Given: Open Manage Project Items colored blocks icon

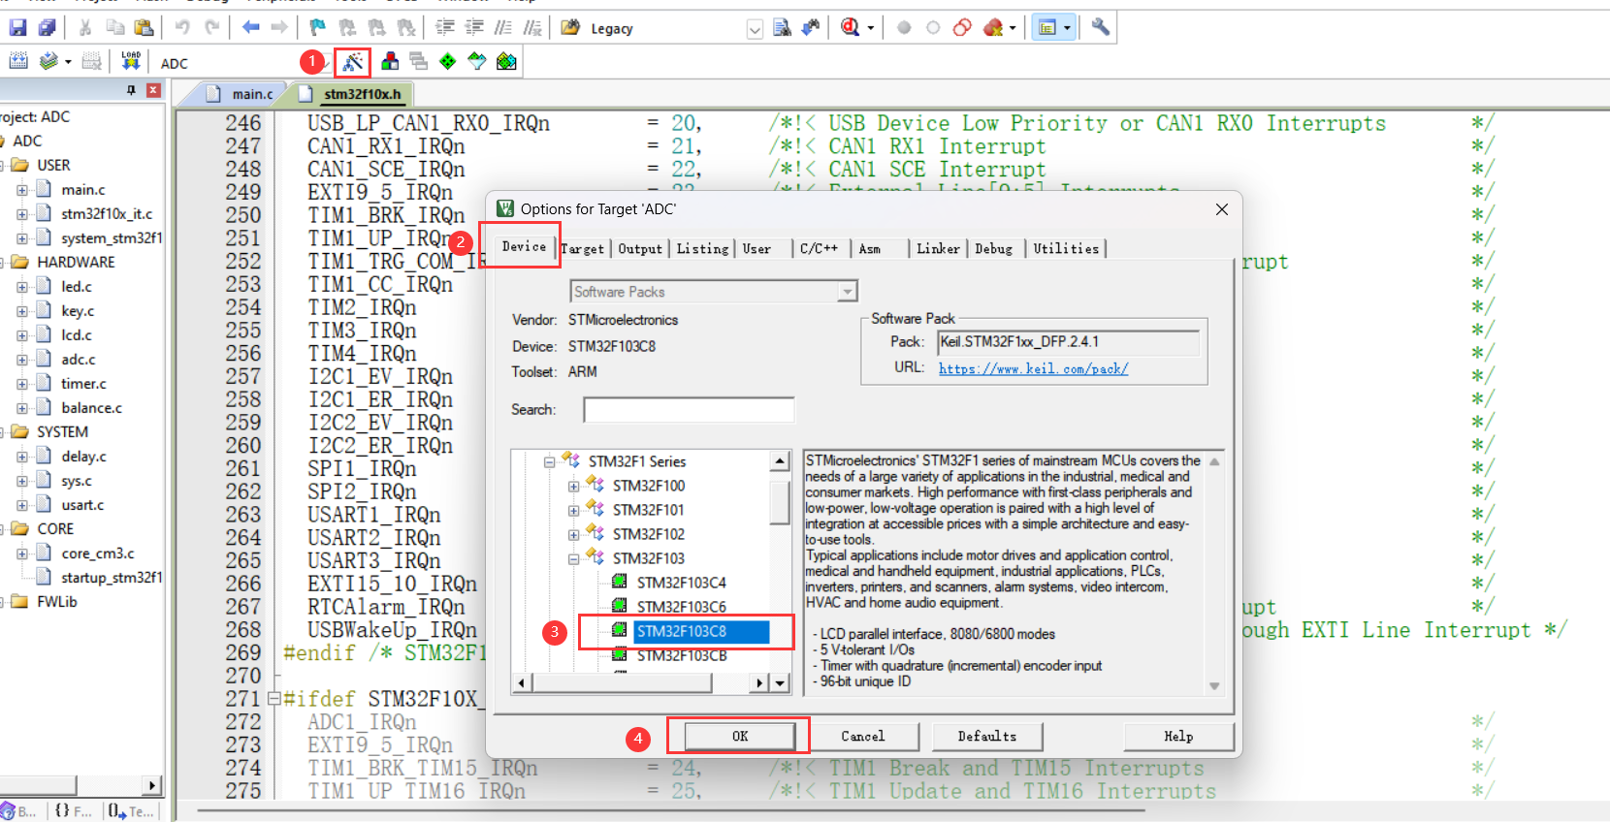Looking at the screenshot, I should click(390, 61).
